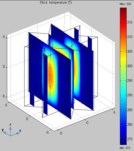
Task: Click the z-axis tick label 5 on the upper left
Action: pos(4,37)
